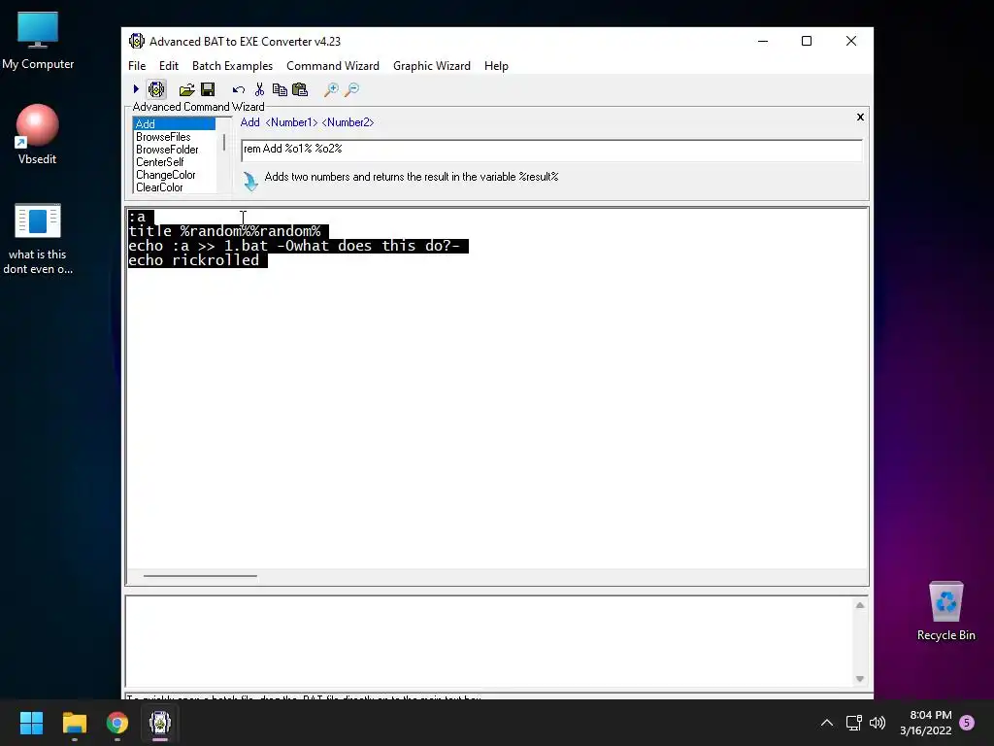Open the File menu
The image size is (994, 746).
137,66
